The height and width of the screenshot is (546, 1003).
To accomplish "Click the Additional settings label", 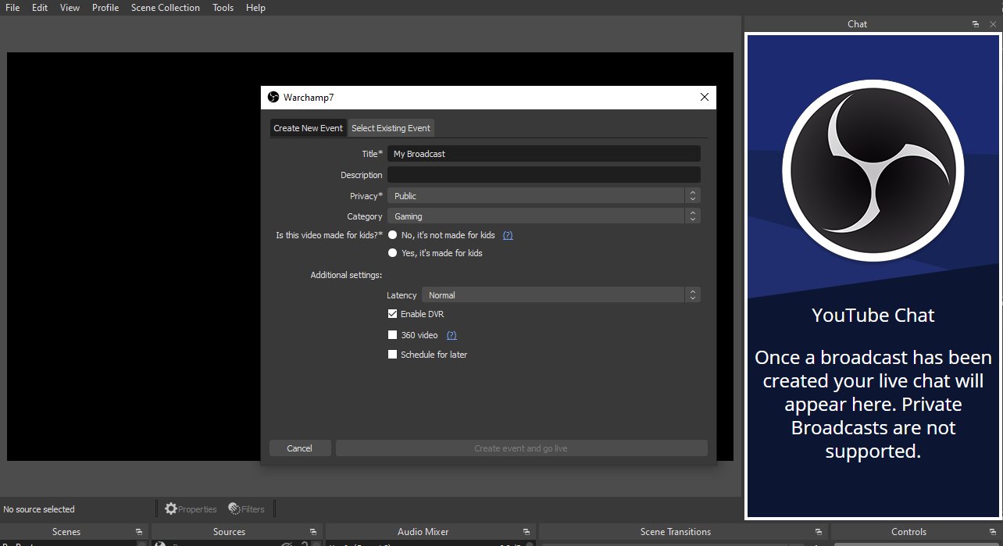I will click(x=346, y=275).
